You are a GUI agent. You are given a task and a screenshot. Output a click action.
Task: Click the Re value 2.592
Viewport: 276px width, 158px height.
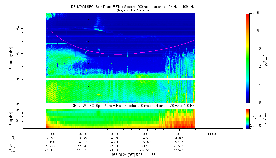click(x=51, y=138)
